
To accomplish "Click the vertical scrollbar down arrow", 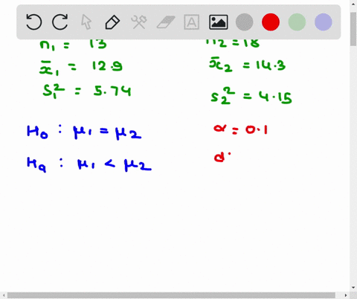I will pos(353,288).
